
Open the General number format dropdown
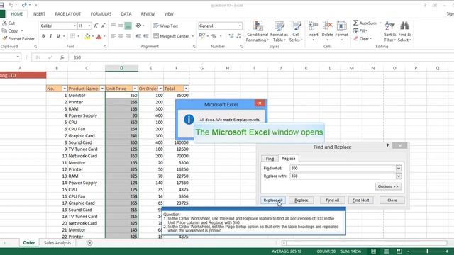click(x=240, y=25)
